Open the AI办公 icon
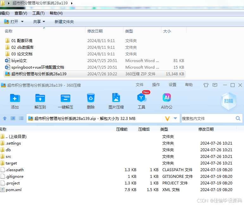 click(x=167, y=97)
